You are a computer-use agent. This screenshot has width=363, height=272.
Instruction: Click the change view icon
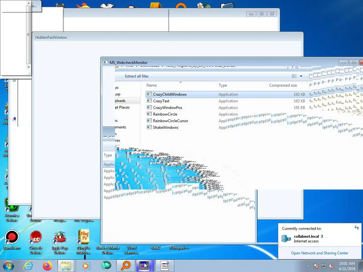pyautogui.click(x=294, y=76)
